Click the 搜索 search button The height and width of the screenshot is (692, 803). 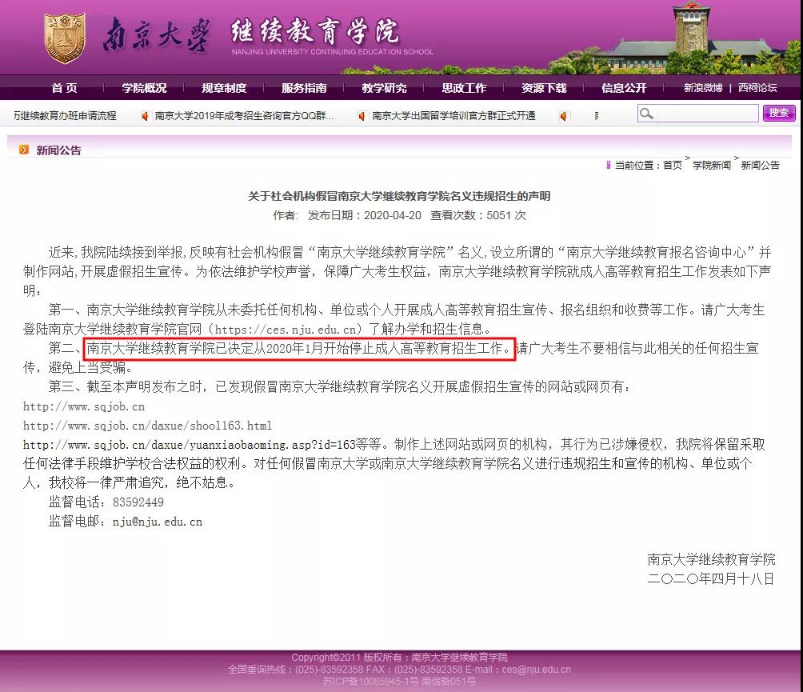click(x=779, y=113)
